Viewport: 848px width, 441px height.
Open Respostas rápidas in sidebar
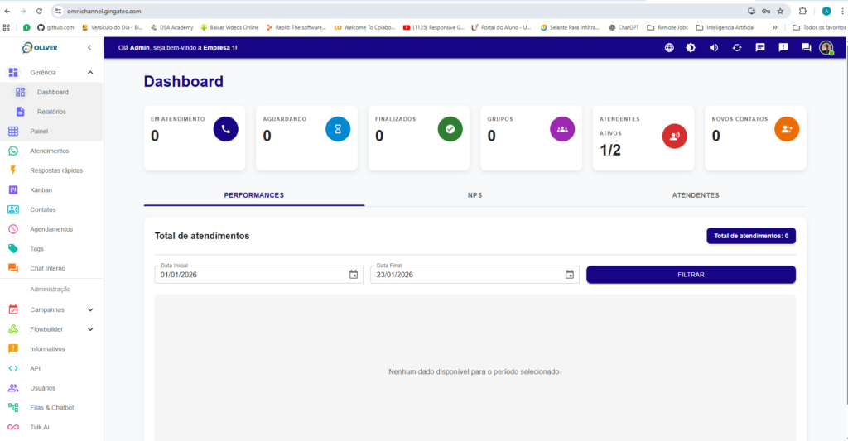(55, 170)
